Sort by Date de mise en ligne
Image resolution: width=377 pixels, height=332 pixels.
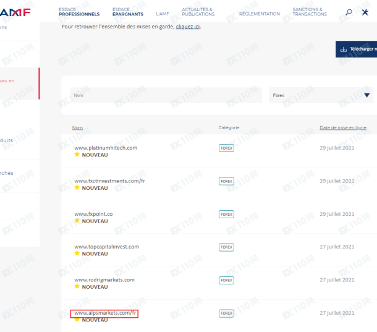343,128
